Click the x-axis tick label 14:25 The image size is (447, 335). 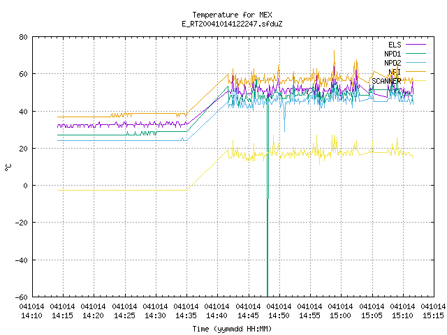point(124,315)
